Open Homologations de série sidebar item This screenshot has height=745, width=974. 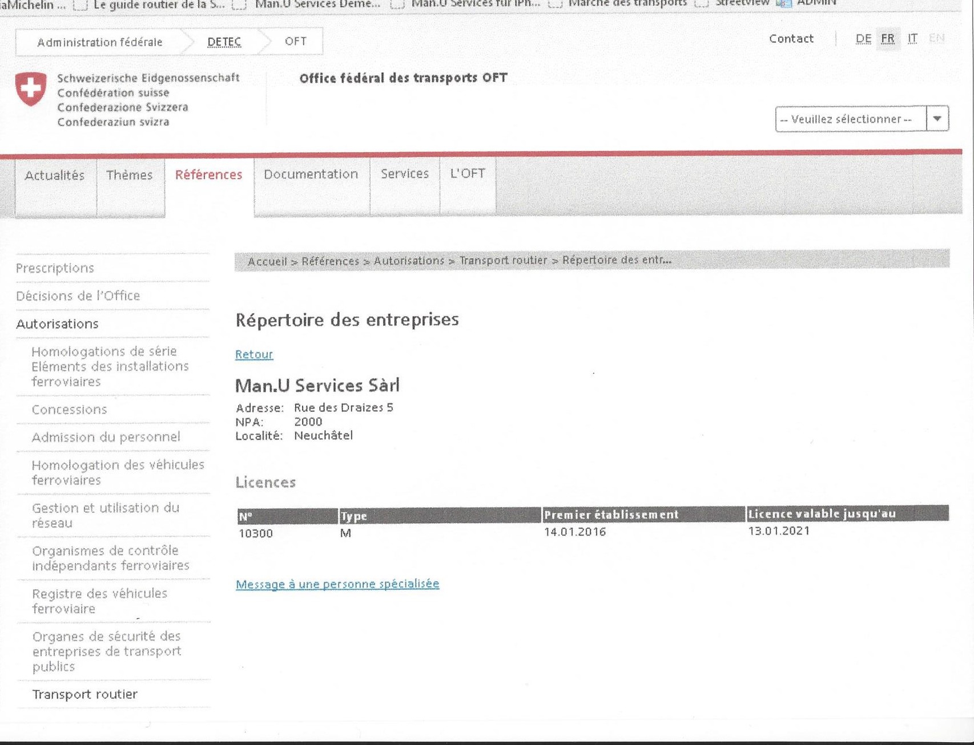pos(110,366)
